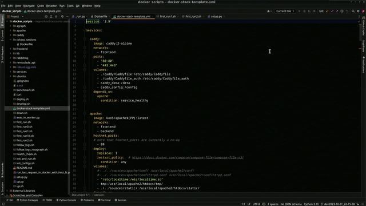Click the Git Show History clock icon
The width and height of the screenshot is (366, 206).
click(342, 11)
